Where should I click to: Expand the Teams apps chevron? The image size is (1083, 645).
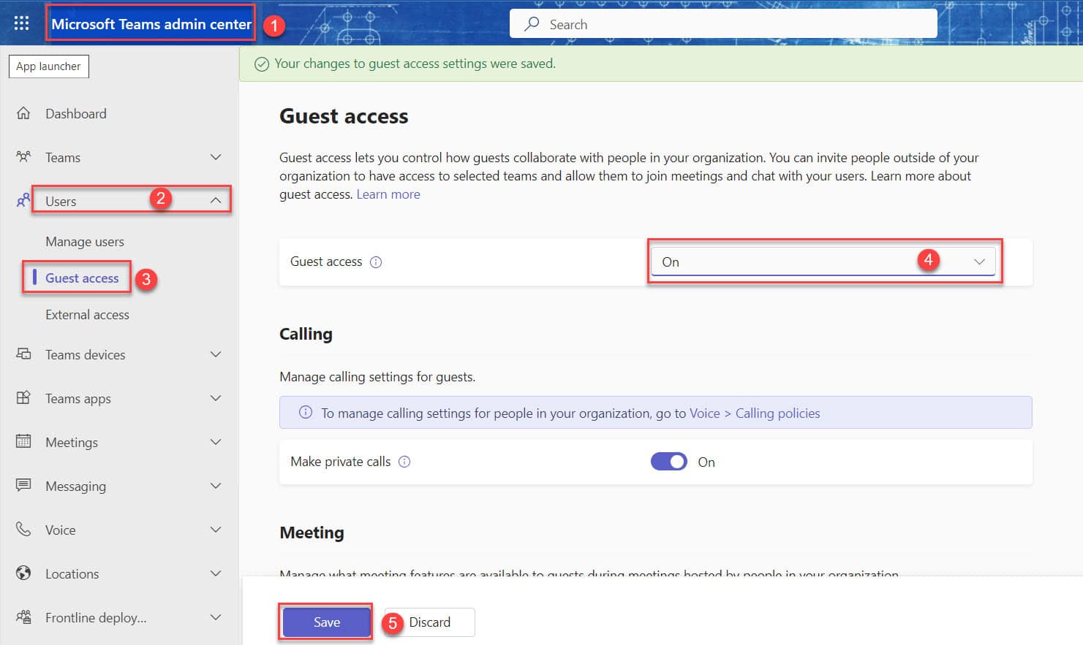(216, 398)
